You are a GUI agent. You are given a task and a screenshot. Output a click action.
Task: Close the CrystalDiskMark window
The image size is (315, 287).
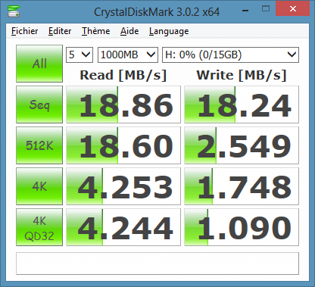293,8
